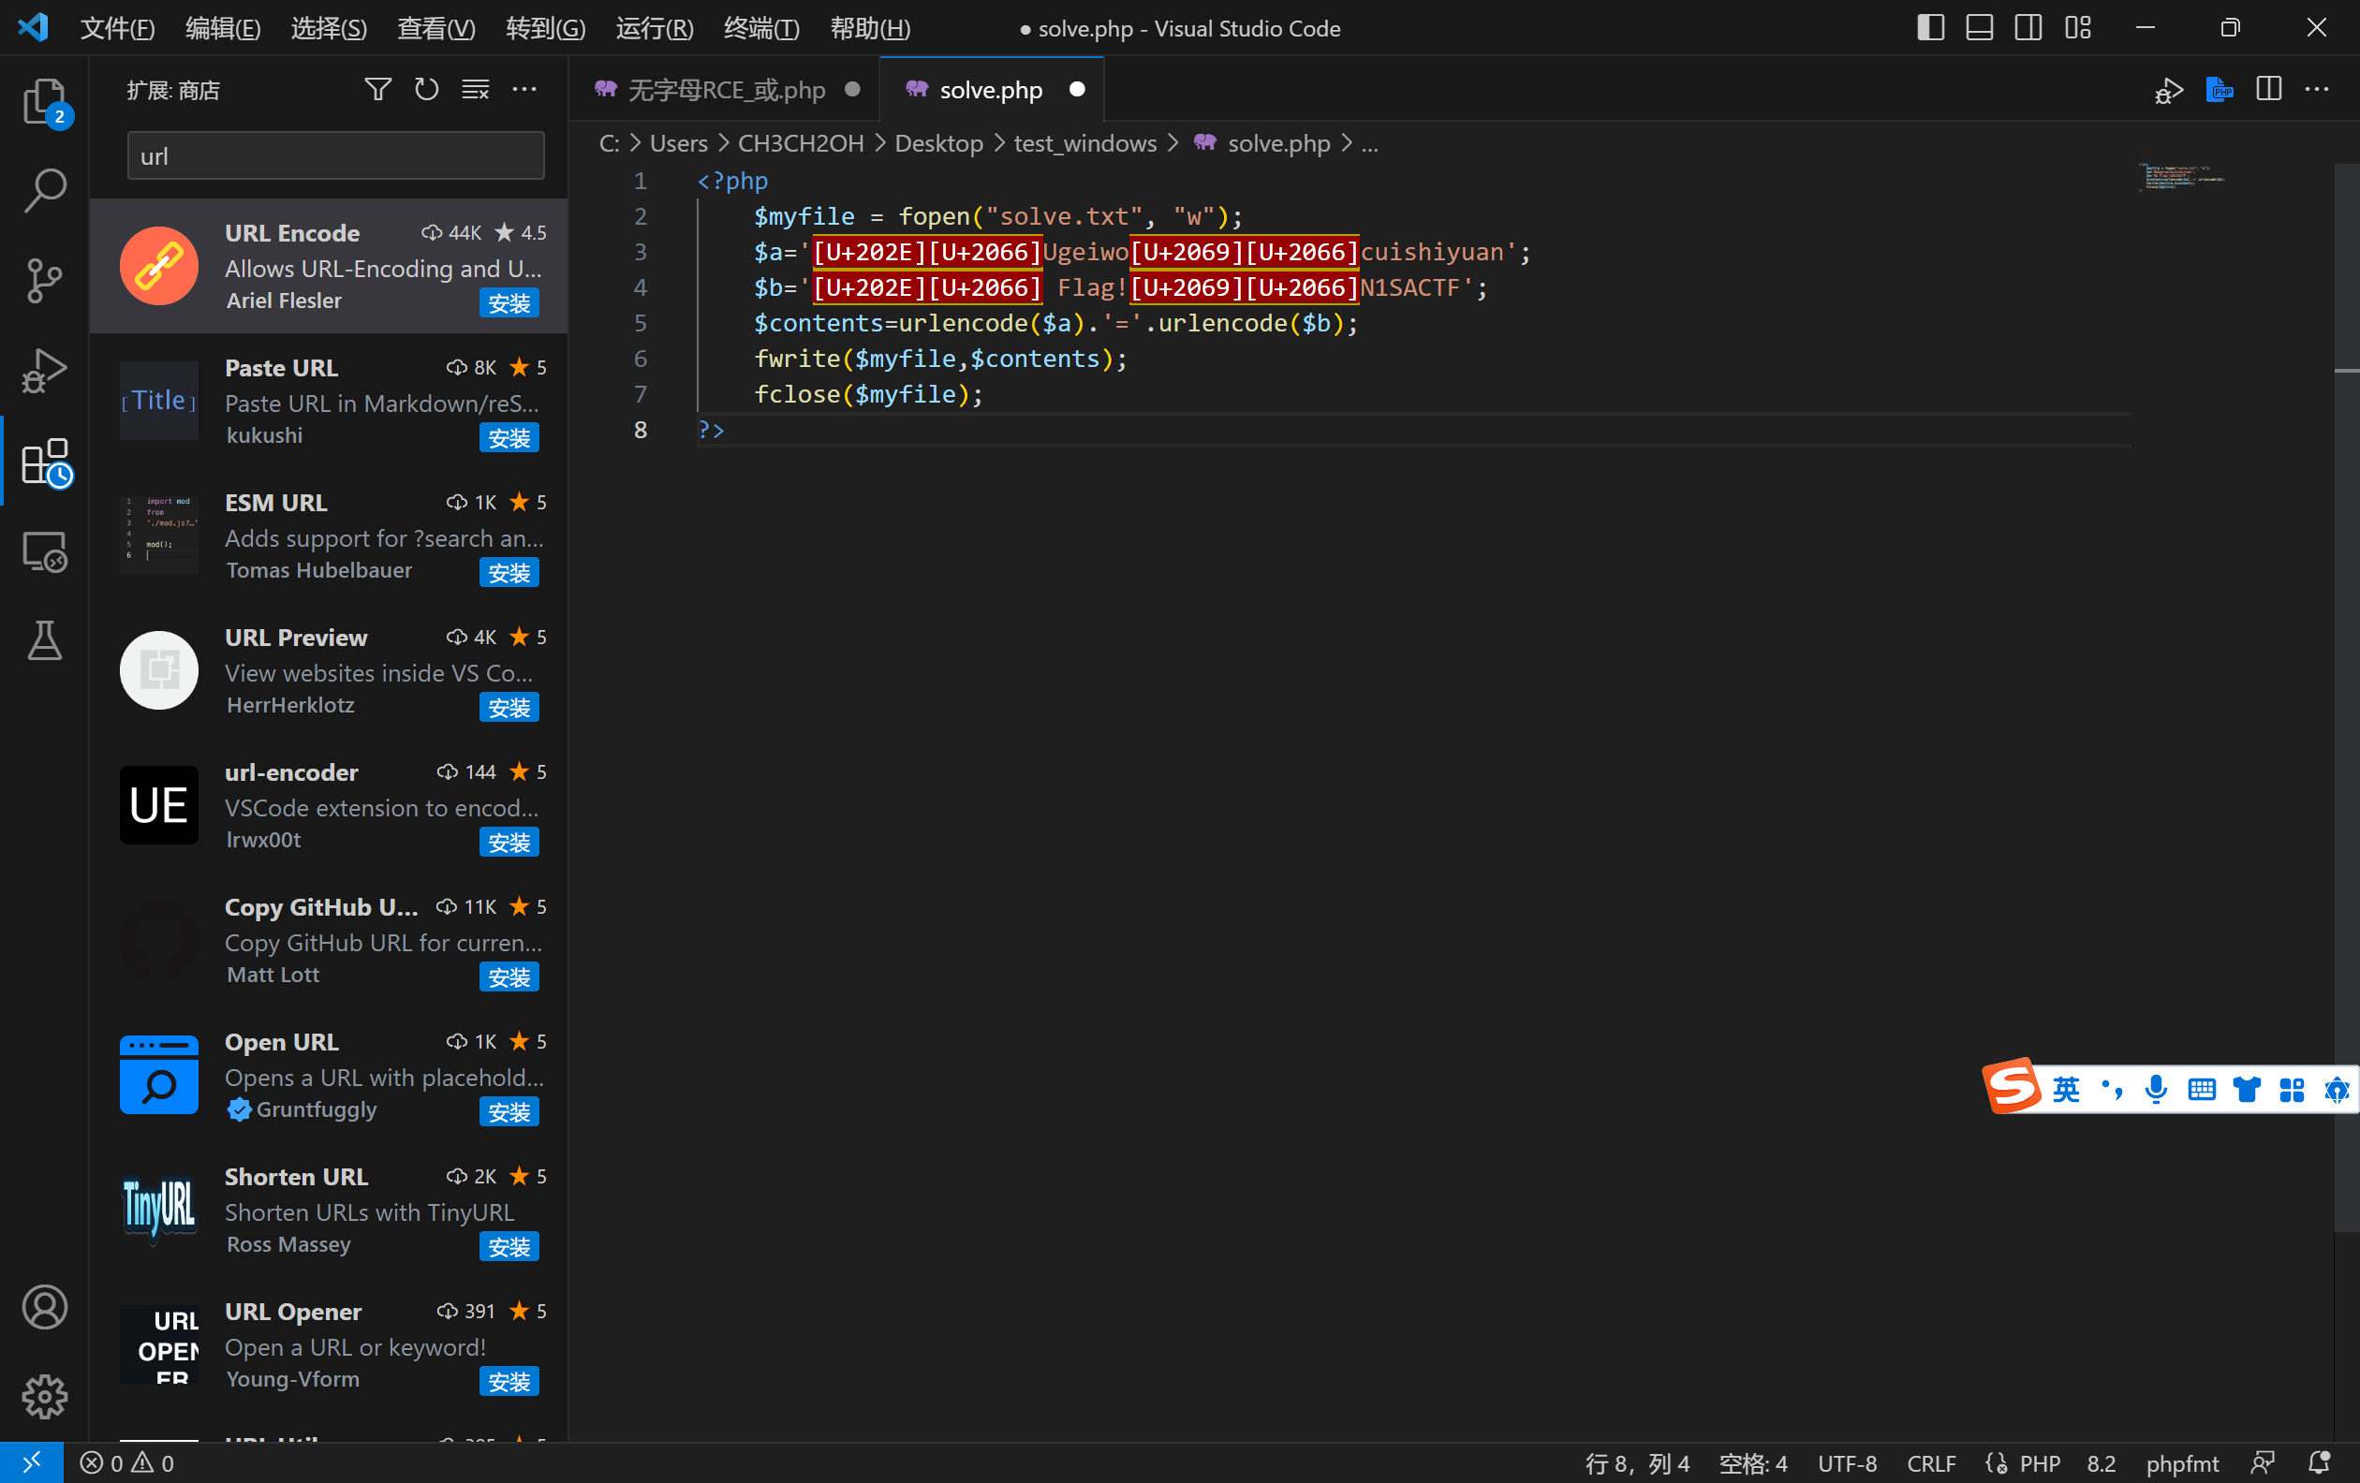This screenshot has height=1483, width=2360.
Task: Click the feedback icon in status bar
Action: click(x=2262, y=1463)
